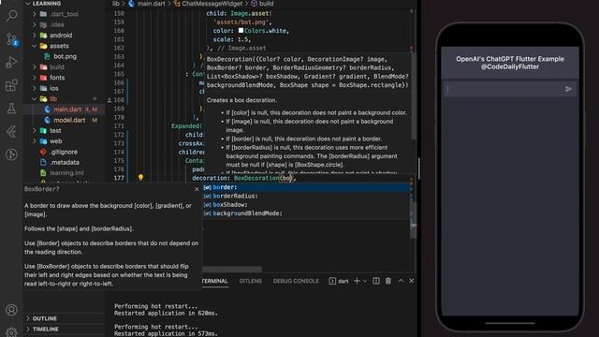Open learning.iml file

(x=66, y=173)
